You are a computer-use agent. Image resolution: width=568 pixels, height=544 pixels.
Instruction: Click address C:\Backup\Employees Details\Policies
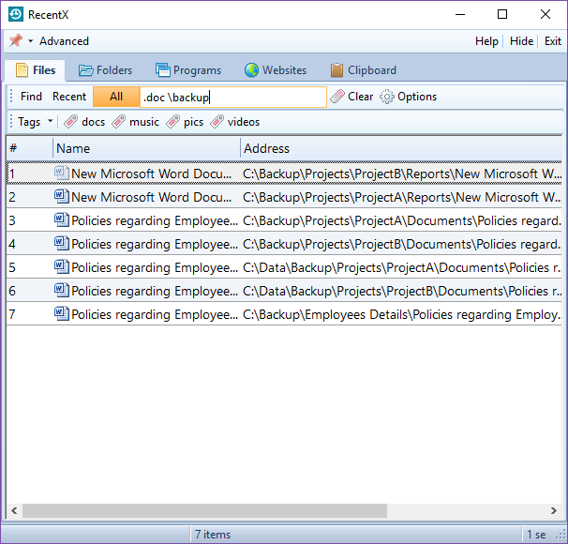pos(402,315)
